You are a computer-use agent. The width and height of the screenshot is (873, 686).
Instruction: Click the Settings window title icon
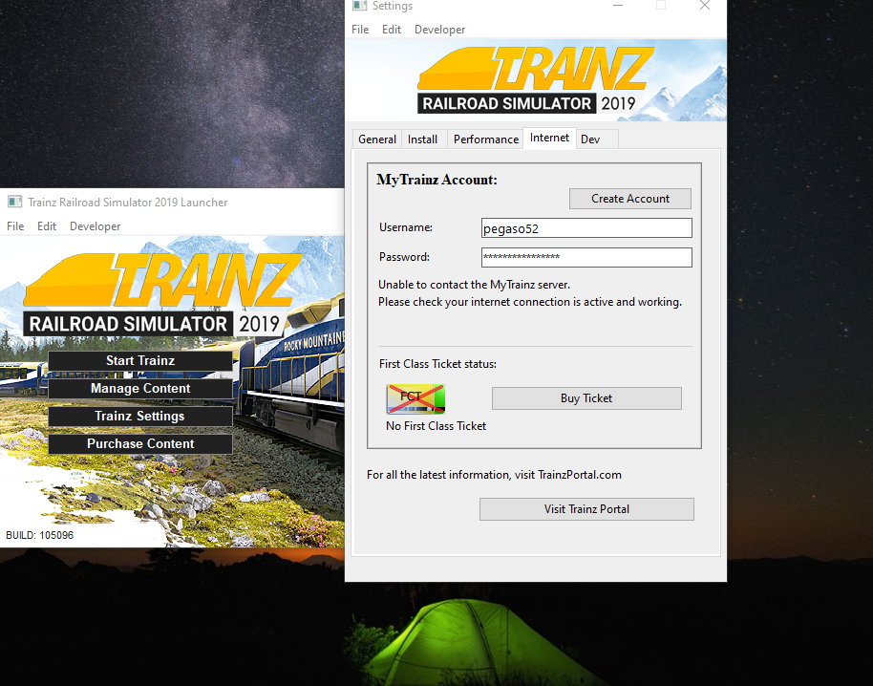[x=360, y=6]
